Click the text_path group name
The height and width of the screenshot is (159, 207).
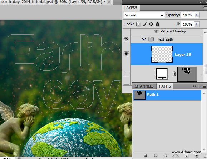[166, 39]
